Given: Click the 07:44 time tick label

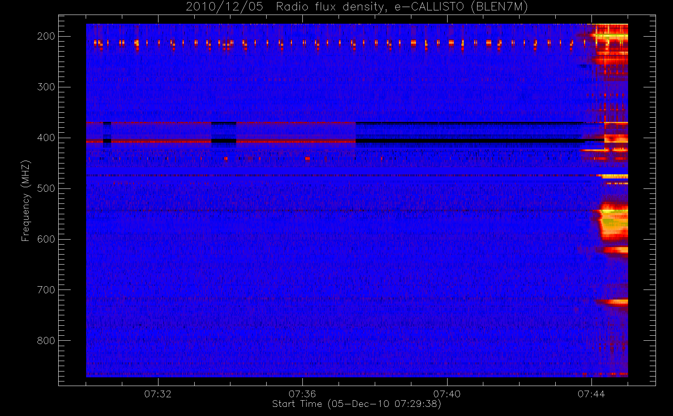Looking at the screenshot, I should pyautogui.click(x=591, y=394).
